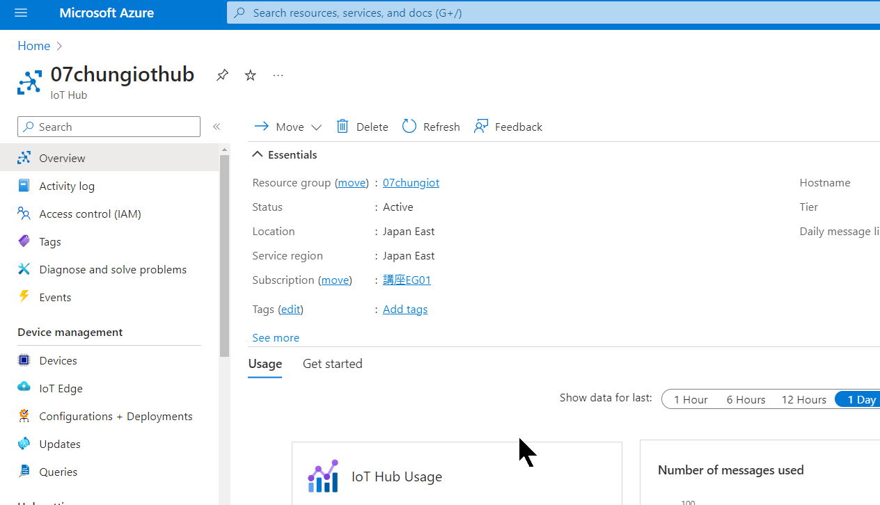Click the IoT Hub resource icon
Image resolution: width=880 pixels, height=505 pixels.
click(x=30, y=82)
